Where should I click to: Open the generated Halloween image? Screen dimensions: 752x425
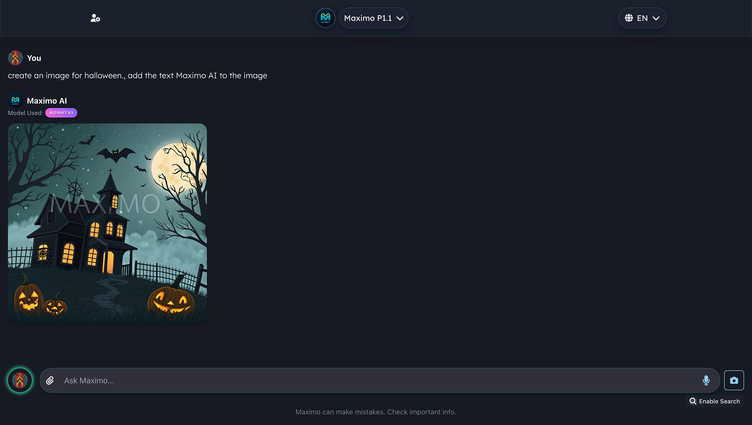(108, 223)
